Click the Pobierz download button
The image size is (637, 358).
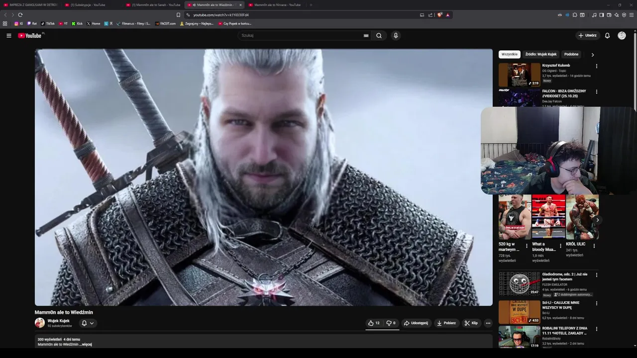tap(446, 323)
